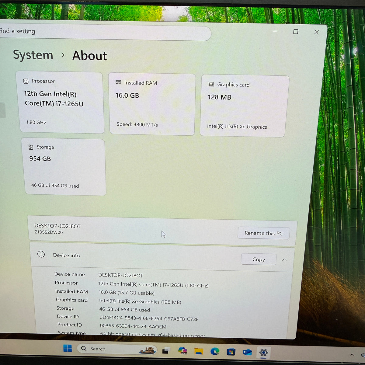The width and height of the screenshot is (365, 365).
Task: Click Speed: 4800 MT/s text
Action: pos(137,124)
